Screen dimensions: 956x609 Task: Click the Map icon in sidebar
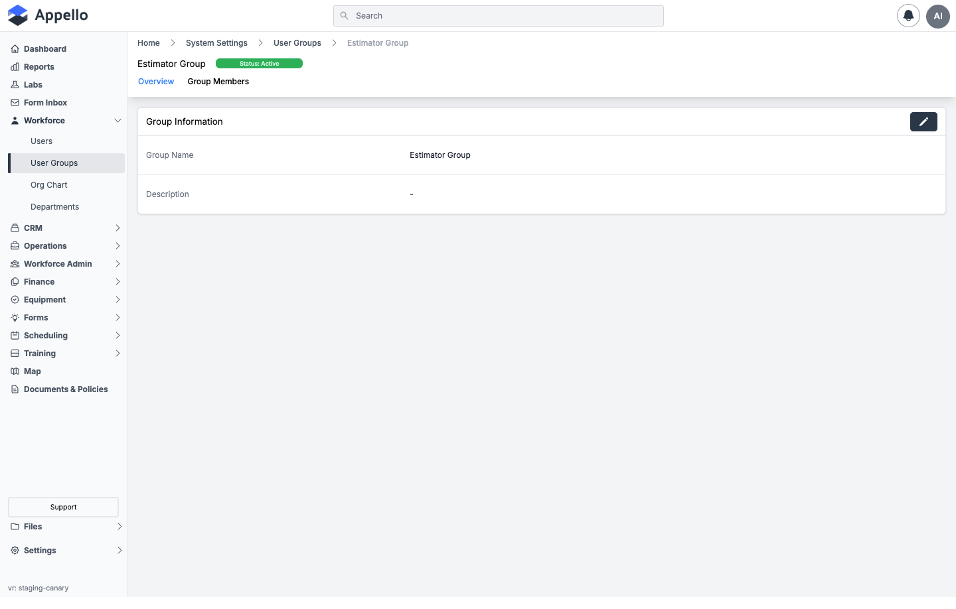click(15, 372)
